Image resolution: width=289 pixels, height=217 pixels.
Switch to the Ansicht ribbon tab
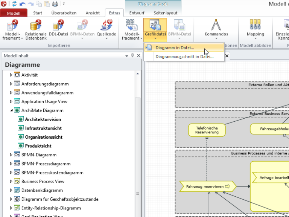(93, 13)
